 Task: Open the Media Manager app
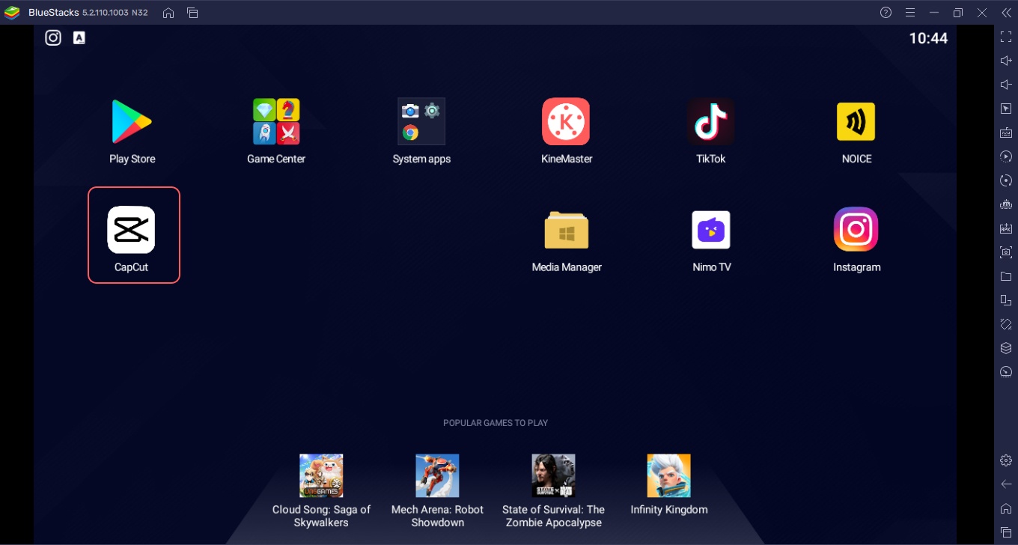click(566, 230)
